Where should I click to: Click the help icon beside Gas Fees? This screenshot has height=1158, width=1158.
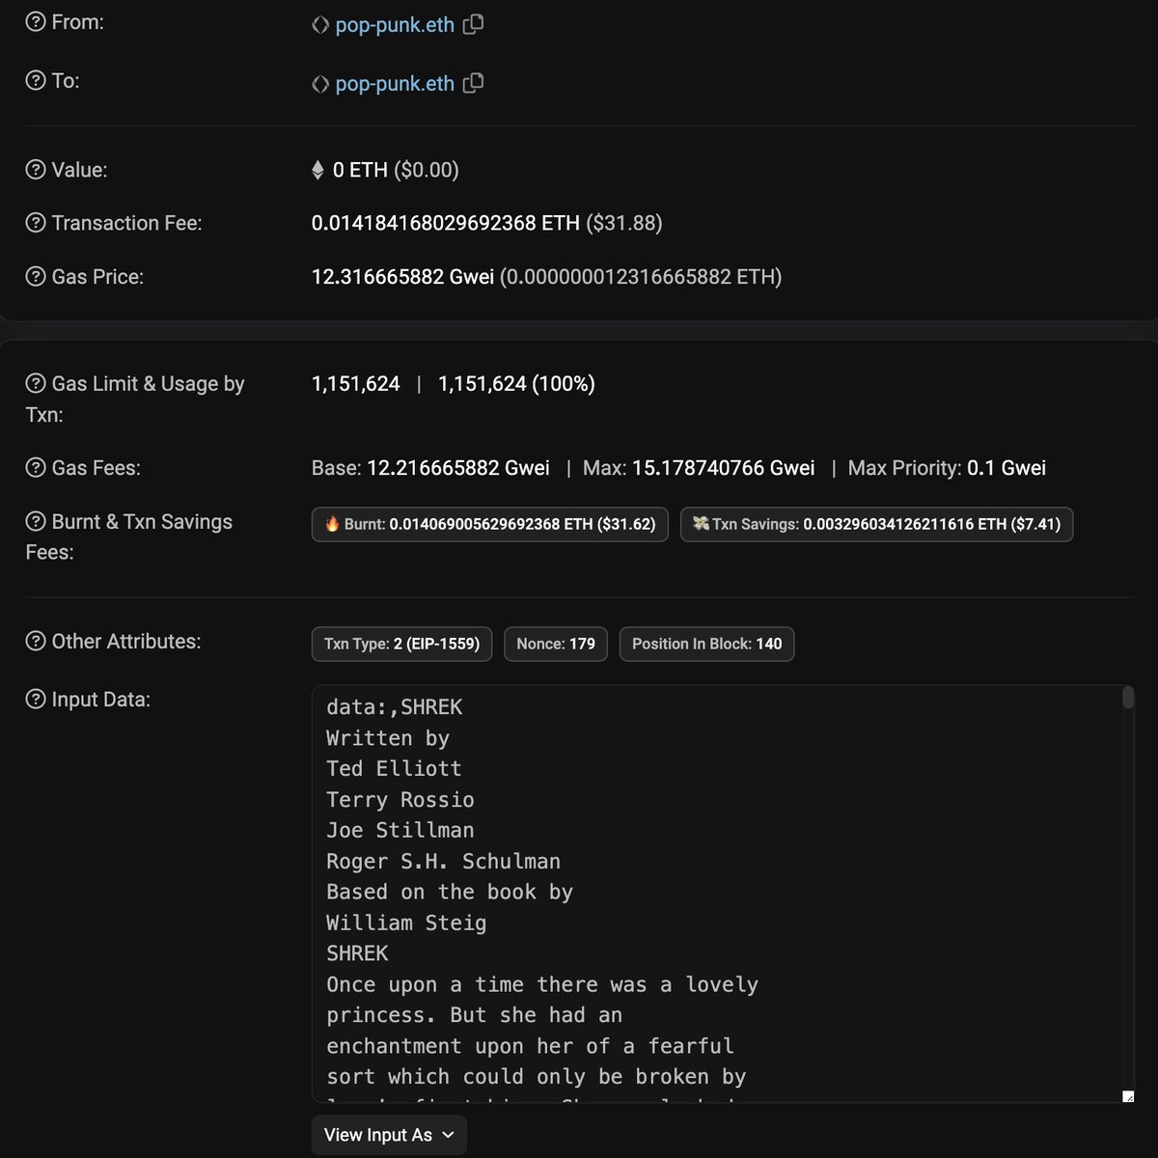[x=36, y=468]
